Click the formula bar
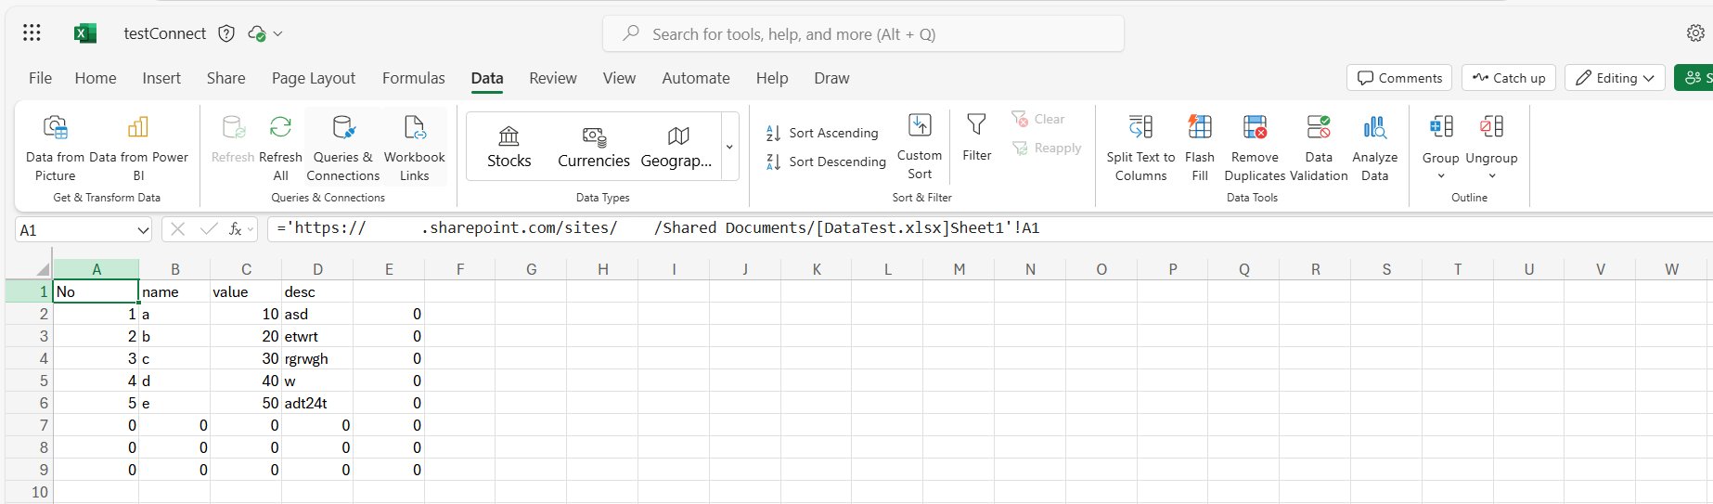Viewport: 1713px width, 504px height. (989, 228)
